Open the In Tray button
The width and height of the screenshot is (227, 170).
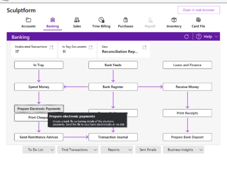point(39,65)
